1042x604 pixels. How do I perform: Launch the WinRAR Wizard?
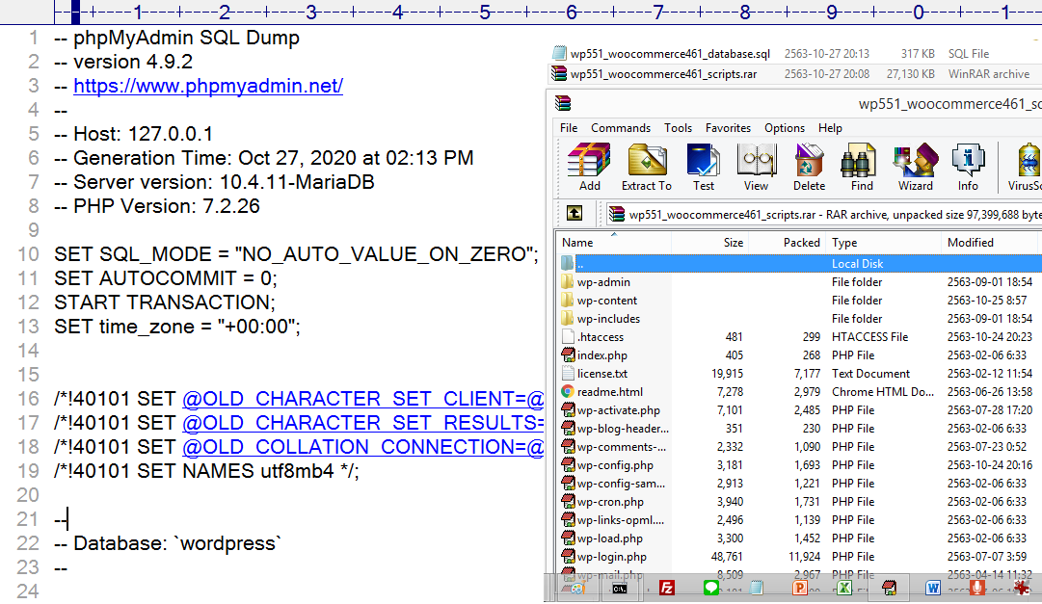(915, 167)
